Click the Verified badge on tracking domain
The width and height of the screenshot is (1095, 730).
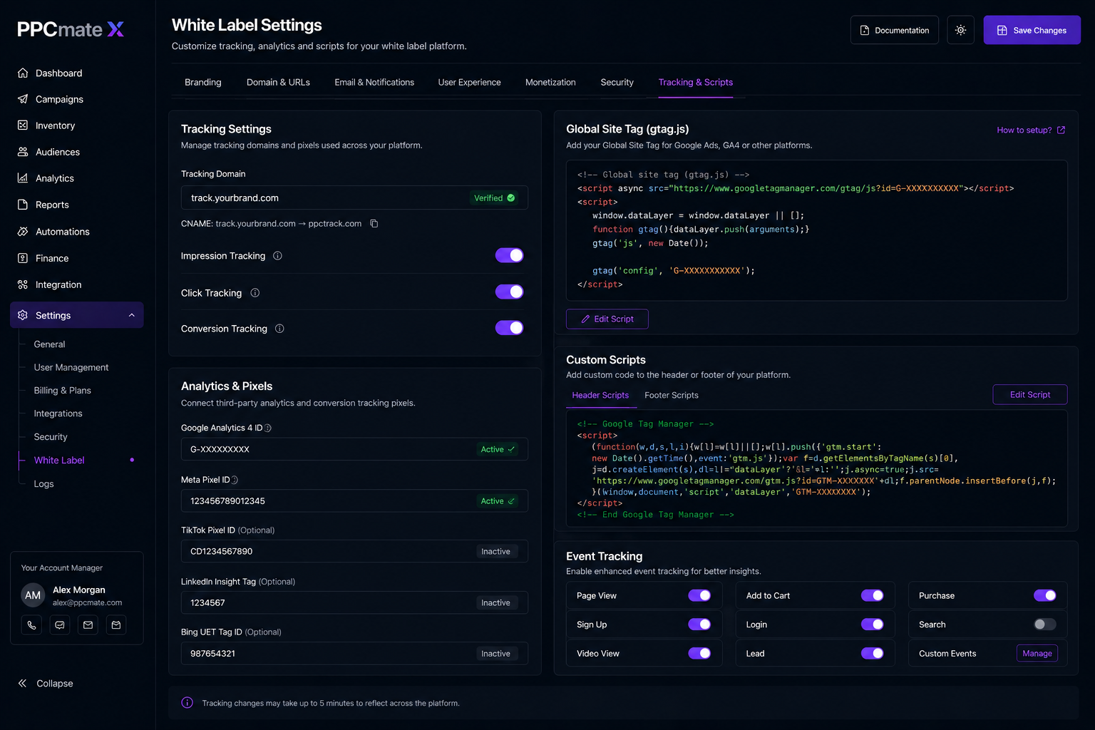click(x=495, y=198)
